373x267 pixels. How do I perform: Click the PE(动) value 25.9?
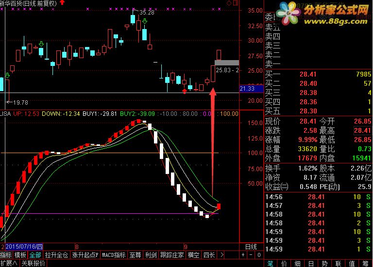(x=364, y=187)
